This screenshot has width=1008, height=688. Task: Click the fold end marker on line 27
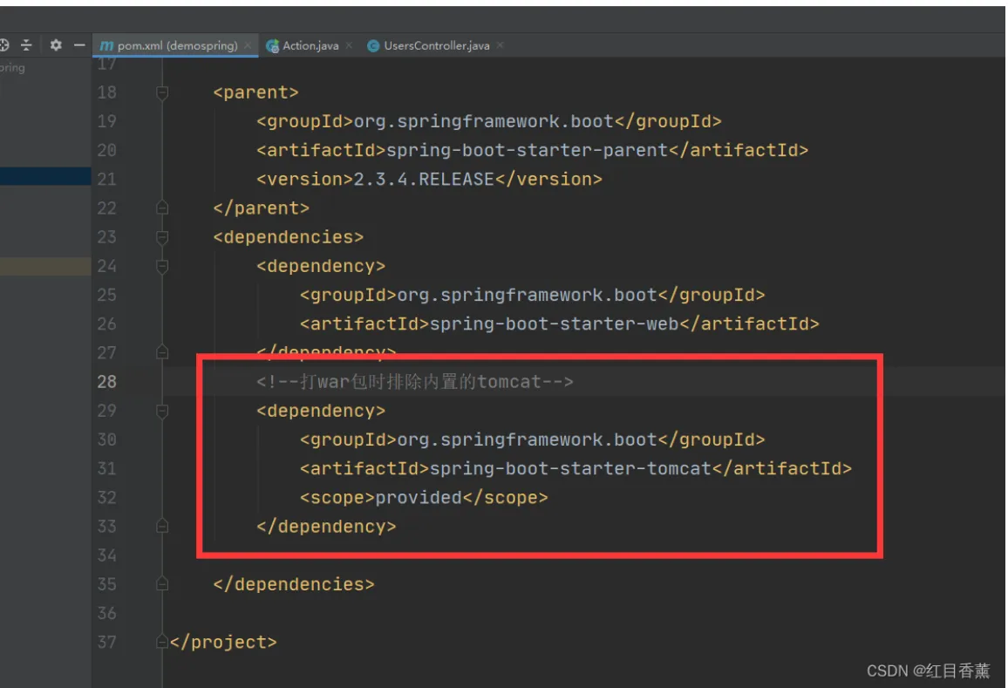[162, 352]
